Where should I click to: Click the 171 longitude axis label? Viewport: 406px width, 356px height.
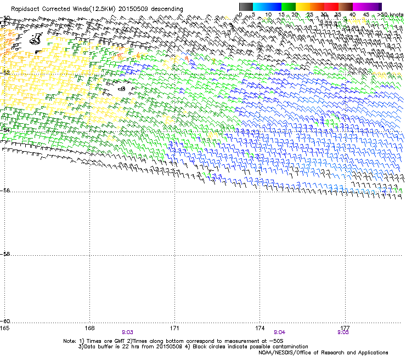pyautogui.click(x=174, y=328)
